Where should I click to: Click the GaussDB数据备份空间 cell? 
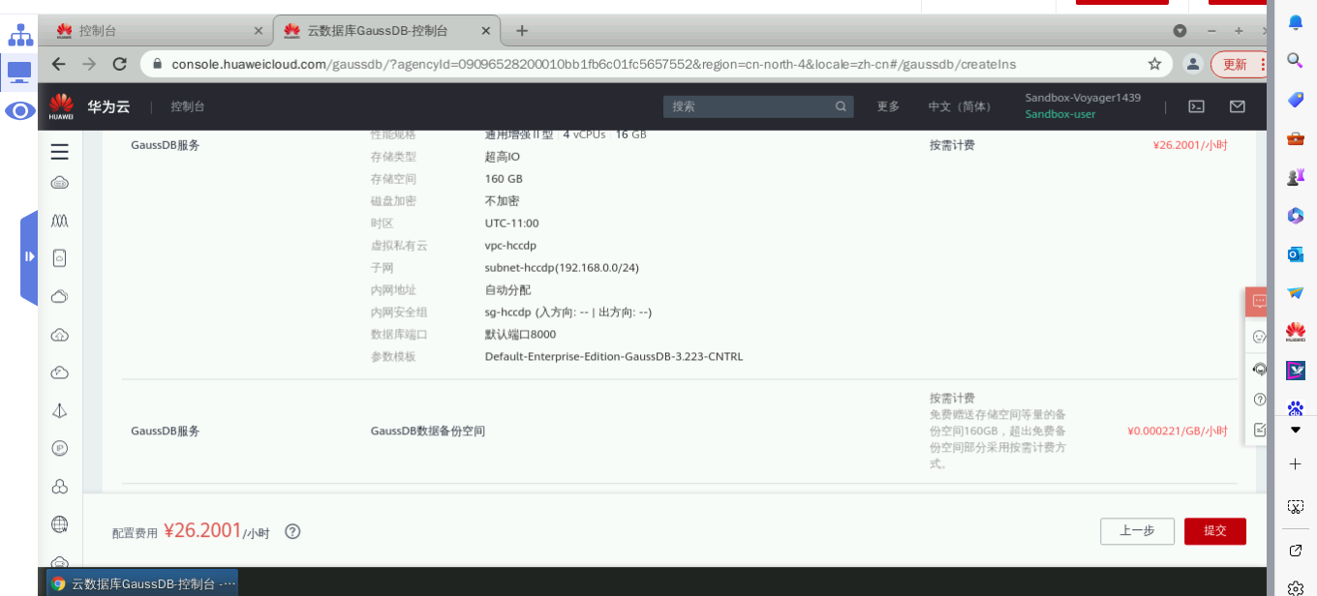click(x=427, y=432)
